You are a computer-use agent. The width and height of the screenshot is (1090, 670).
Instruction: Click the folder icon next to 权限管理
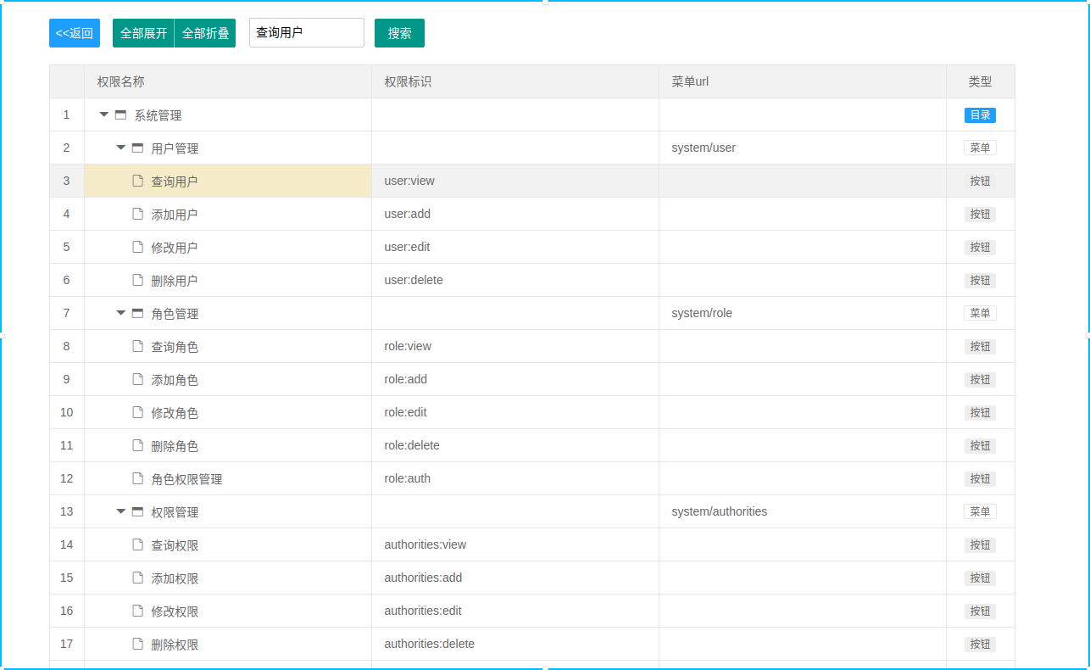pyautogui.click(x=136, y=511)
